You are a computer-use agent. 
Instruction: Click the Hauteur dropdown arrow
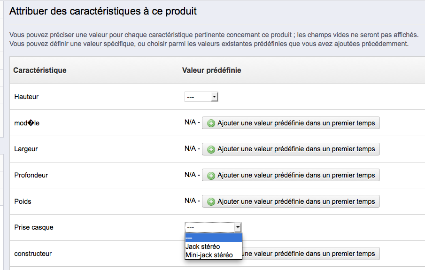(x=214, y=97)
